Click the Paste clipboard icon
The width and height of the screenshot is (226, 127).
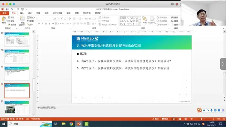pyautogui.click(x=4, y=19)
